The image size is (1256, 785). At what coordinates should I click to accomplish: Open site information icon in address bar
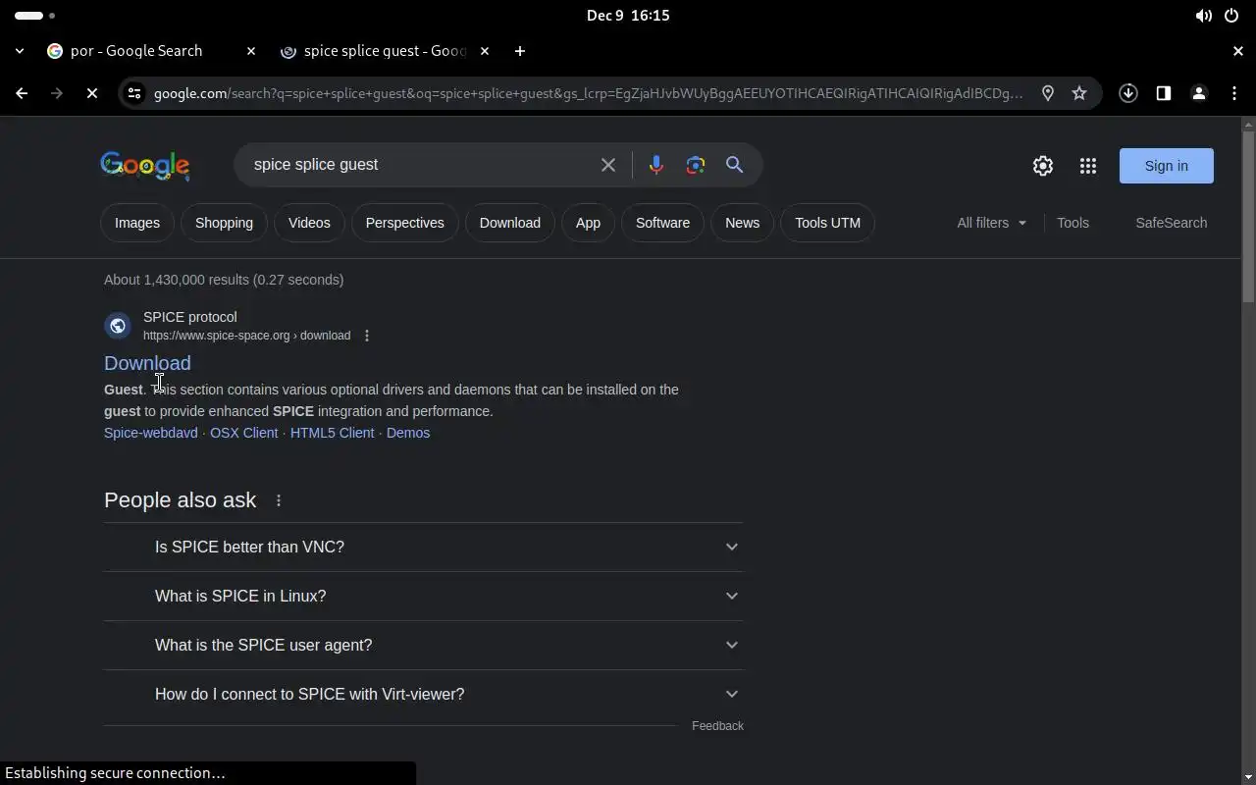134,93
